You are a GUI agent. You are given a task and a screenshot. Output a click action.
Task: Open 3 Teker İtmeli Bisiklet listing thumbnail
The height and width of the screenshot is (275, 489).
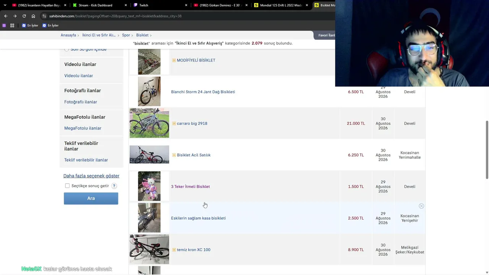point(149,186)
